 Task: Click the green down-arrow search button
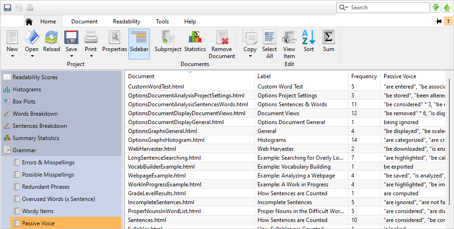coord(436,7)
